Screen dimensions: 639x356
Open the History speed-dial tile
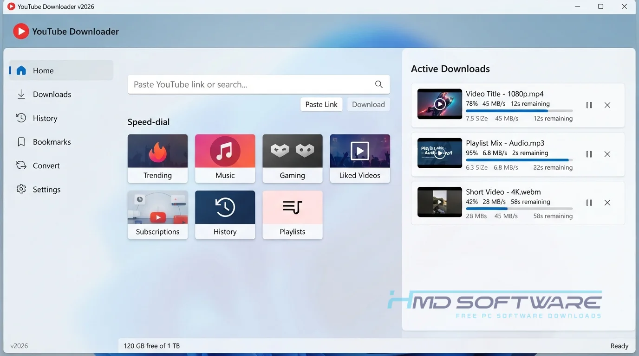[x=225, y=215]
